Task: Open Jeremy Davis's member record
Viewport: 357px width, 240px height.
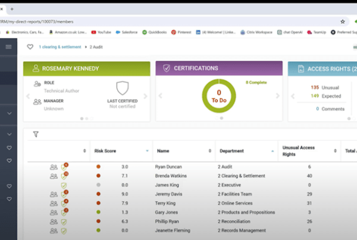Action: 168,195
